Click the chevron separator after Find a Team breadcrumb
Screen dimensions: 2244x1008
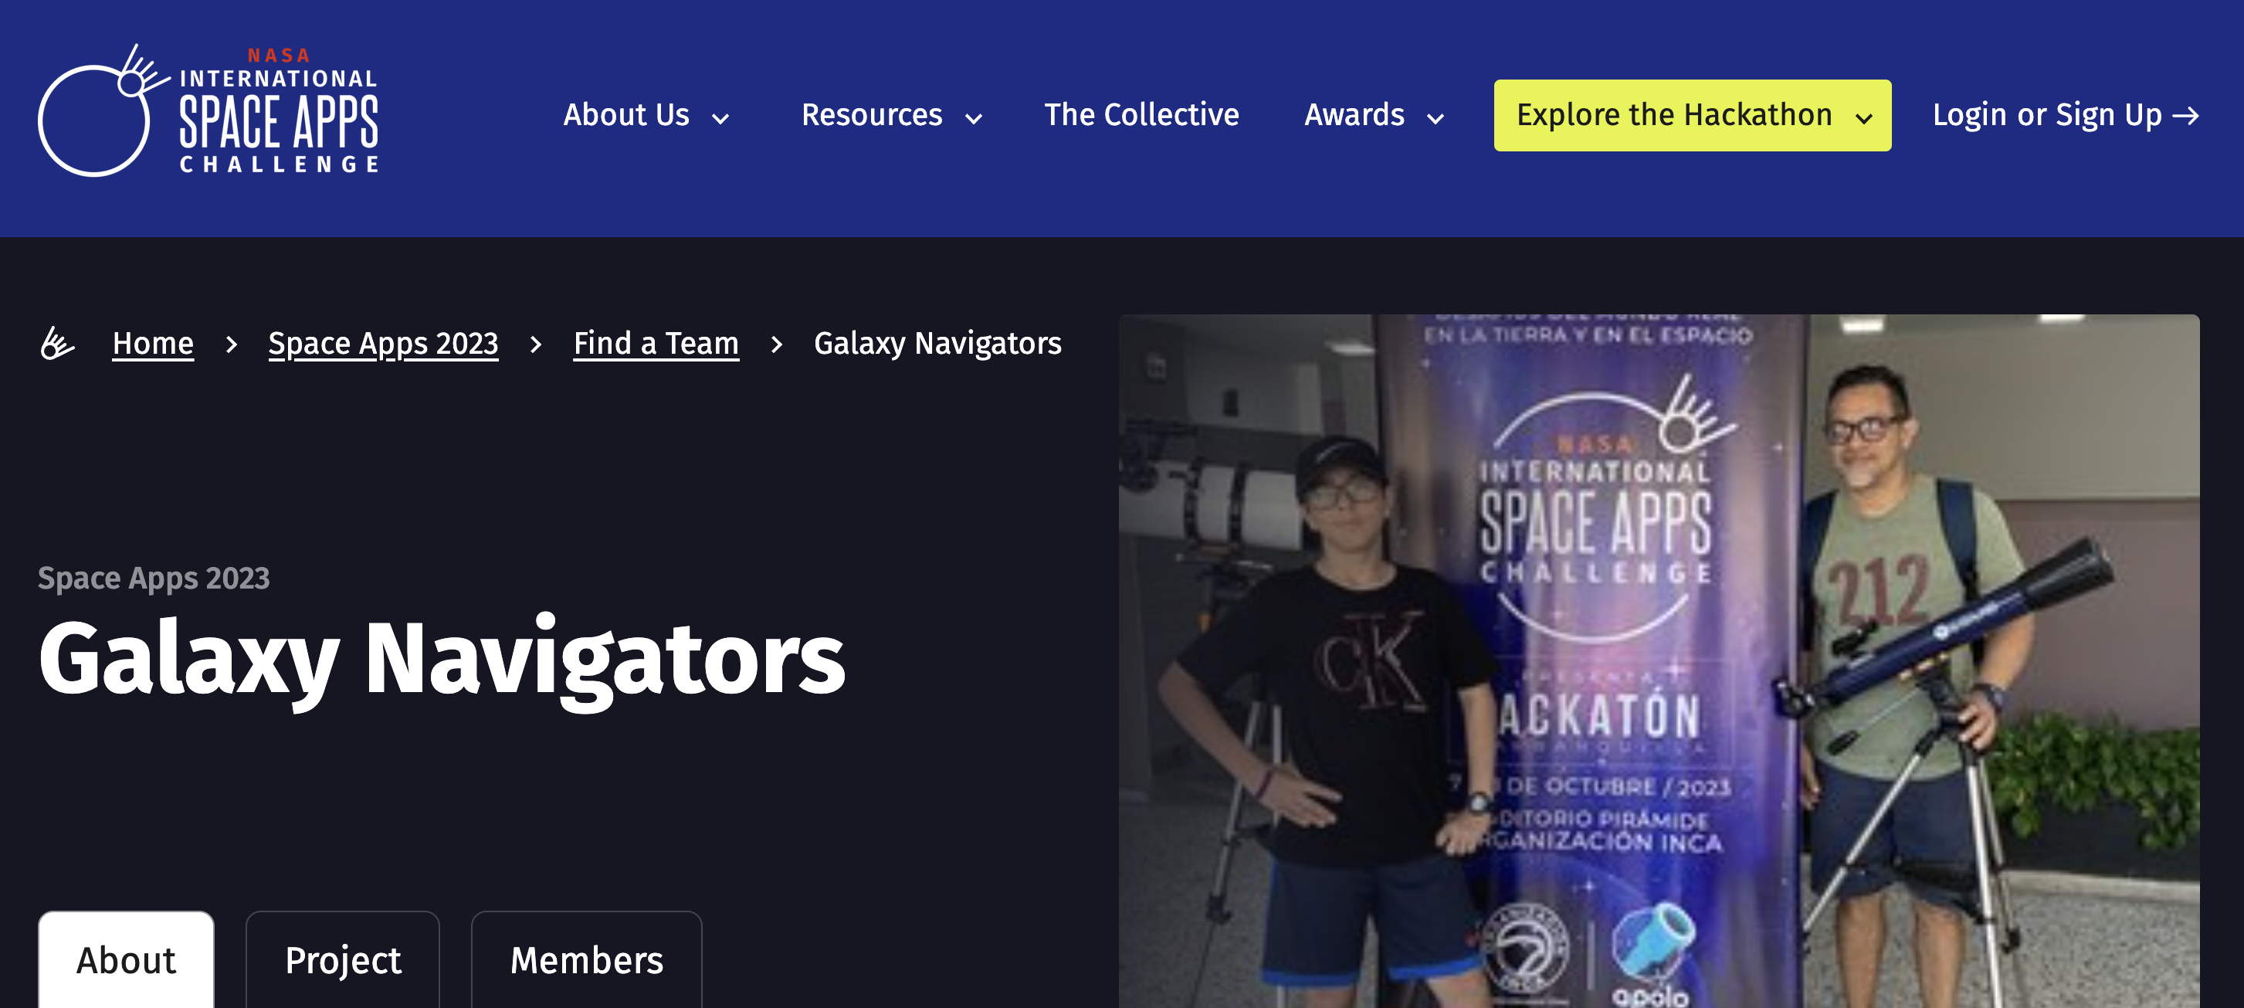776,344
